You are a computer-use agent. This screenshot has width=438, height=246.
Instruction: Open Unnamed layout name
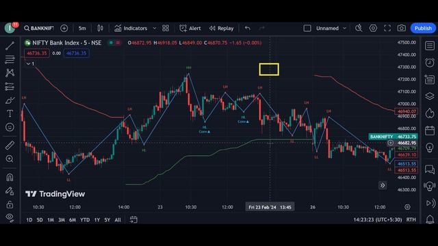[327, 28]
